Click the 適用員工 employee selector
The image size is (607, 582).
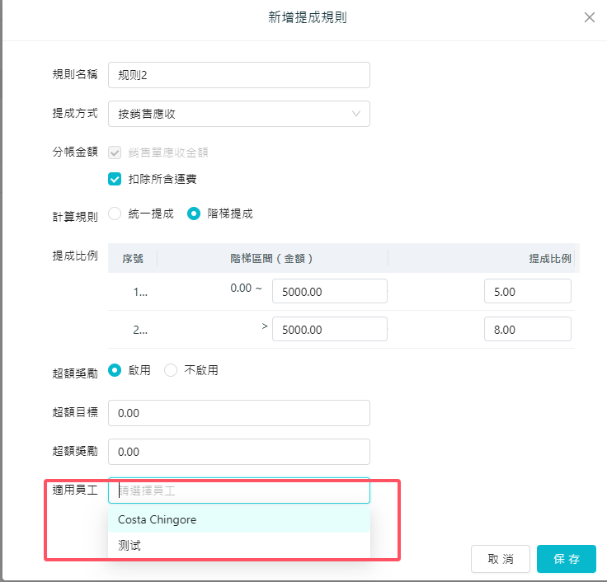(238, 490)
